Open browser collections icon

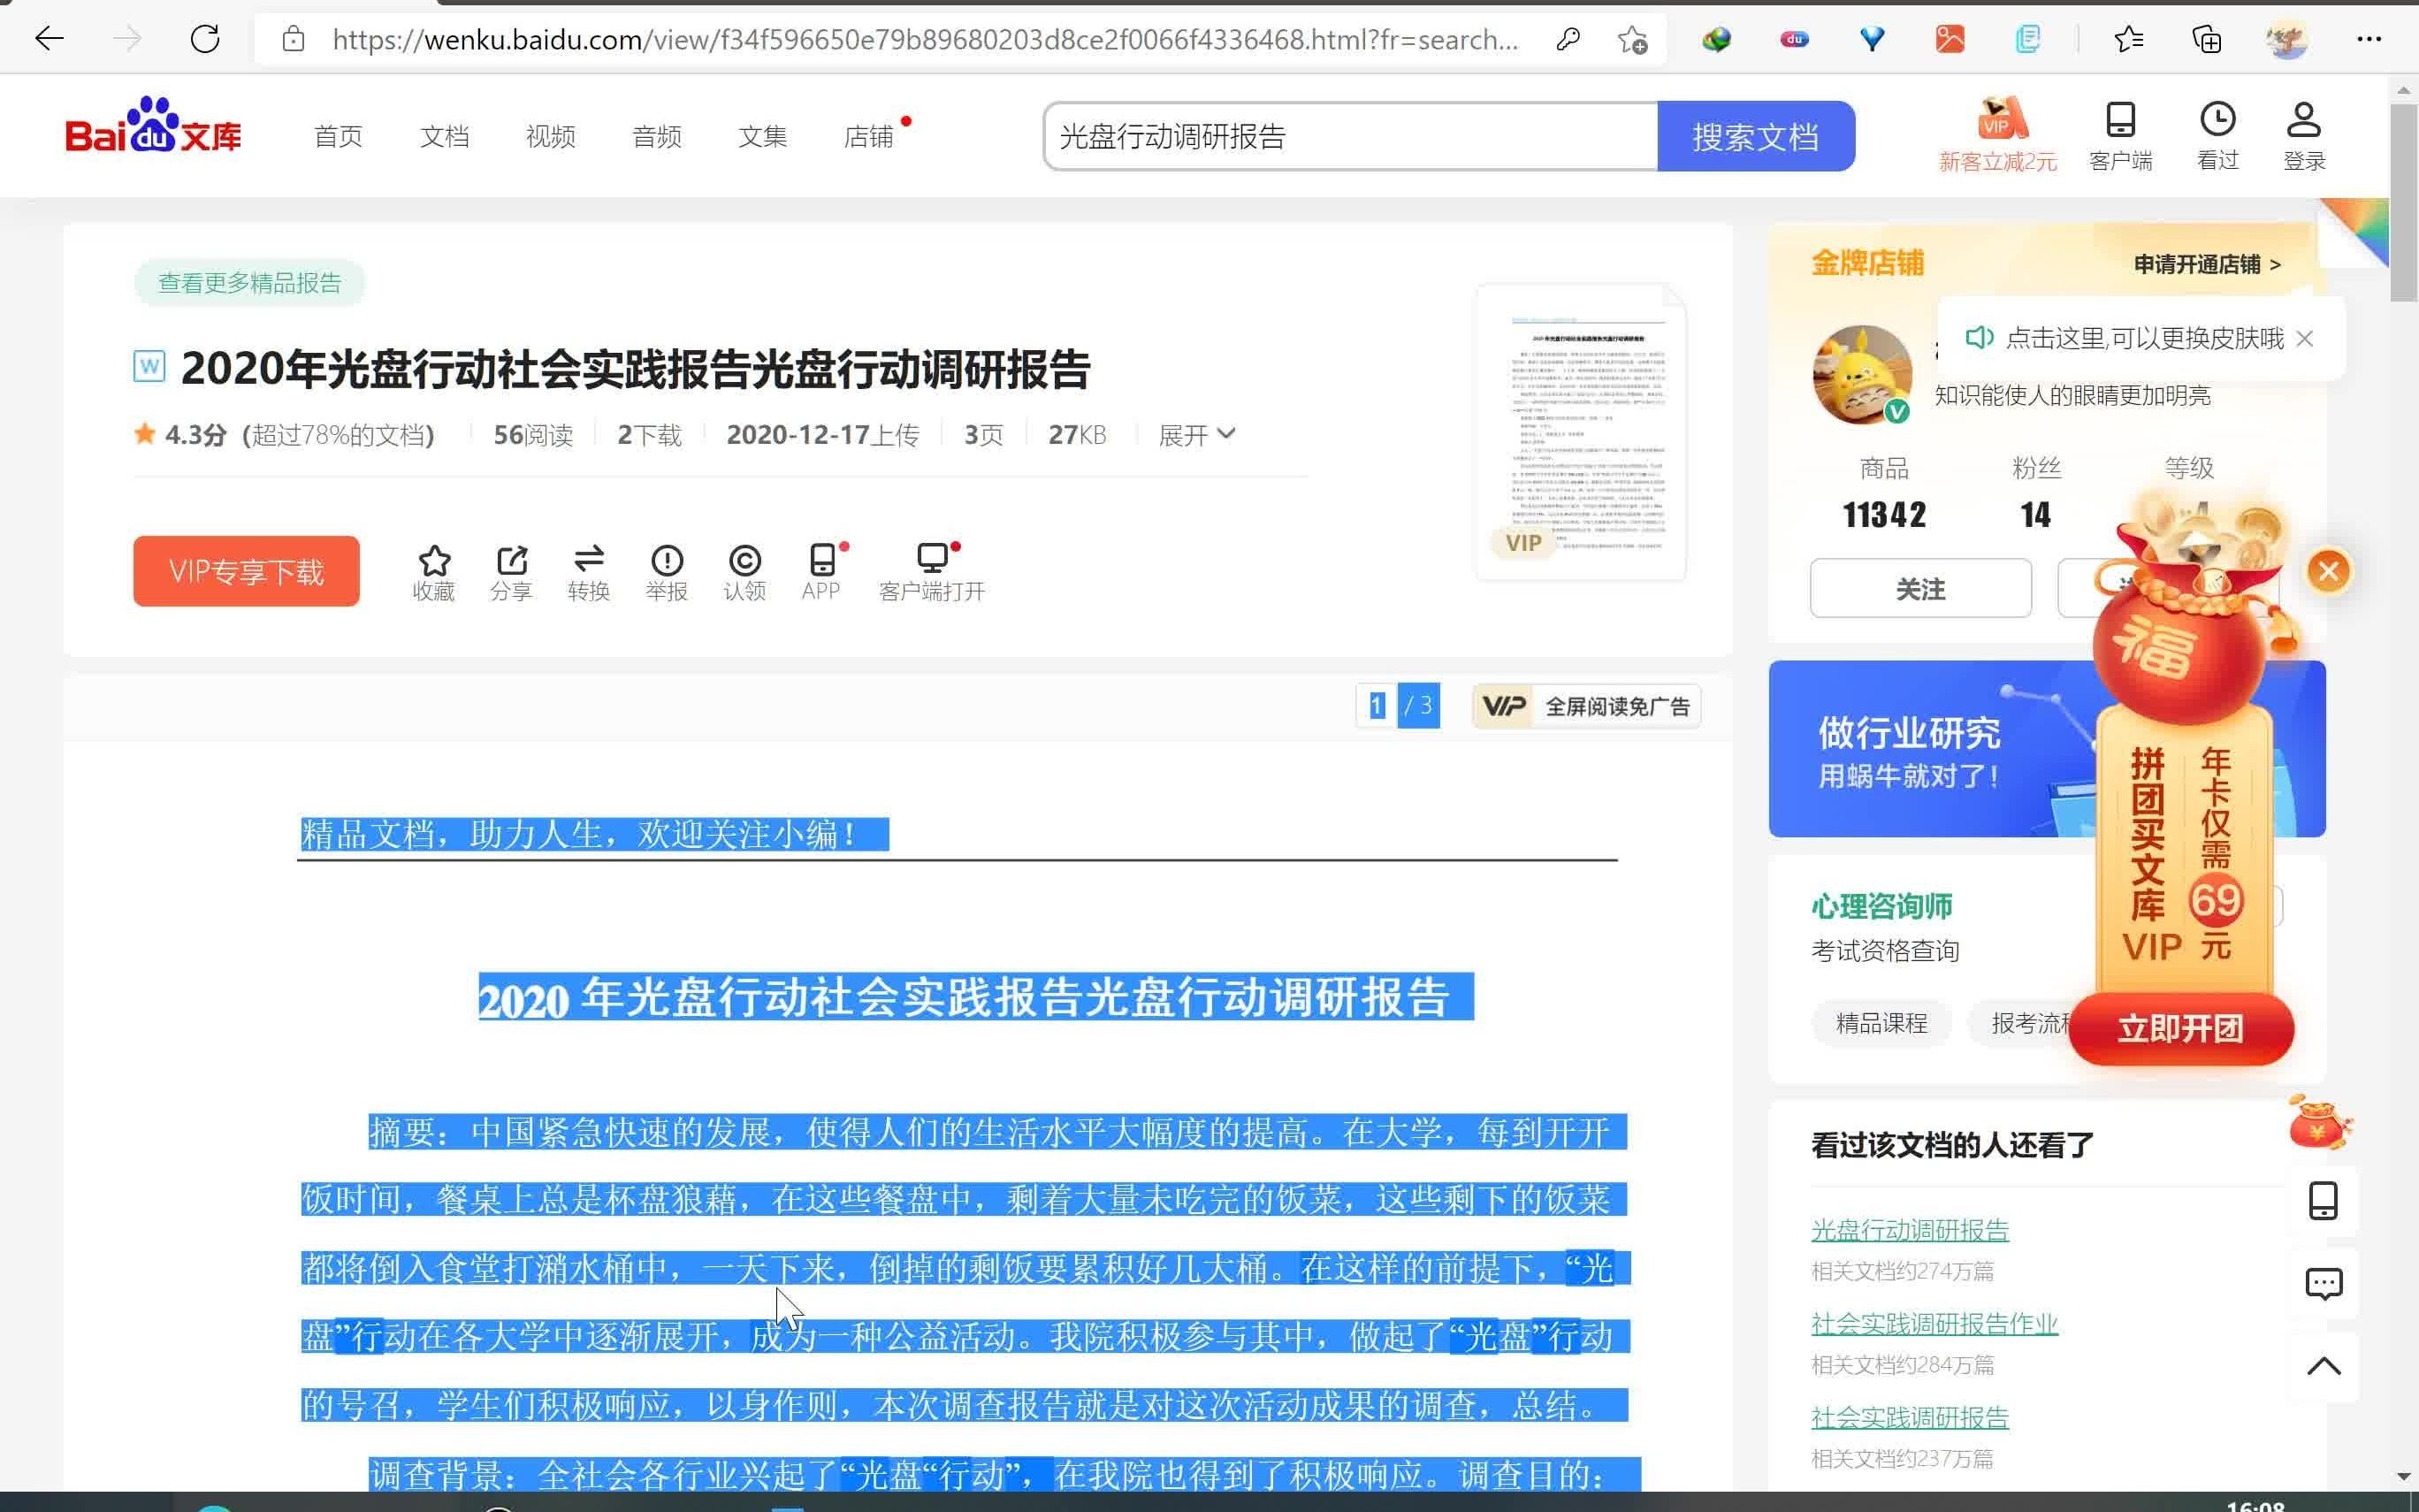point(2206,39)
